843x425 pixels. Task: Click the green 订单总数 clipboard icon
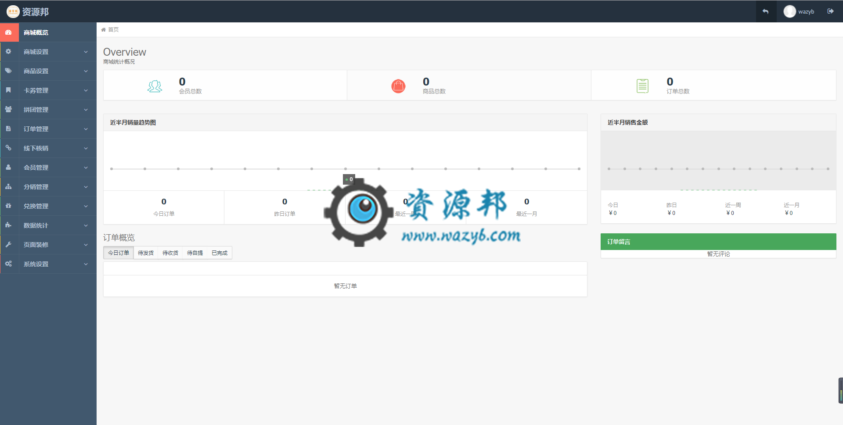642,86
